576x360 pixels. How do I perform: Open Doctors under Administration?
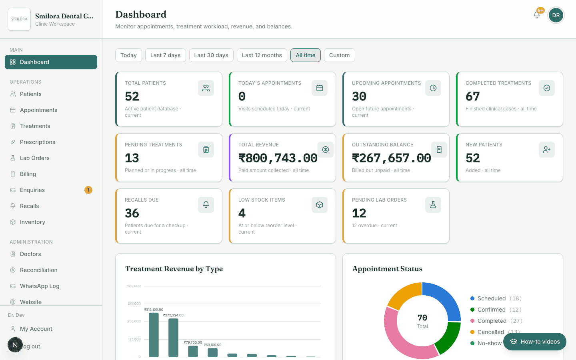click(51, 254)
